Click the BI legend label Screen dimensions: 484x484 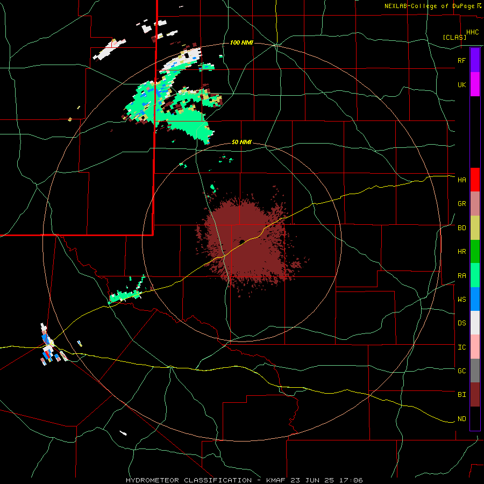tap(462, 395)
